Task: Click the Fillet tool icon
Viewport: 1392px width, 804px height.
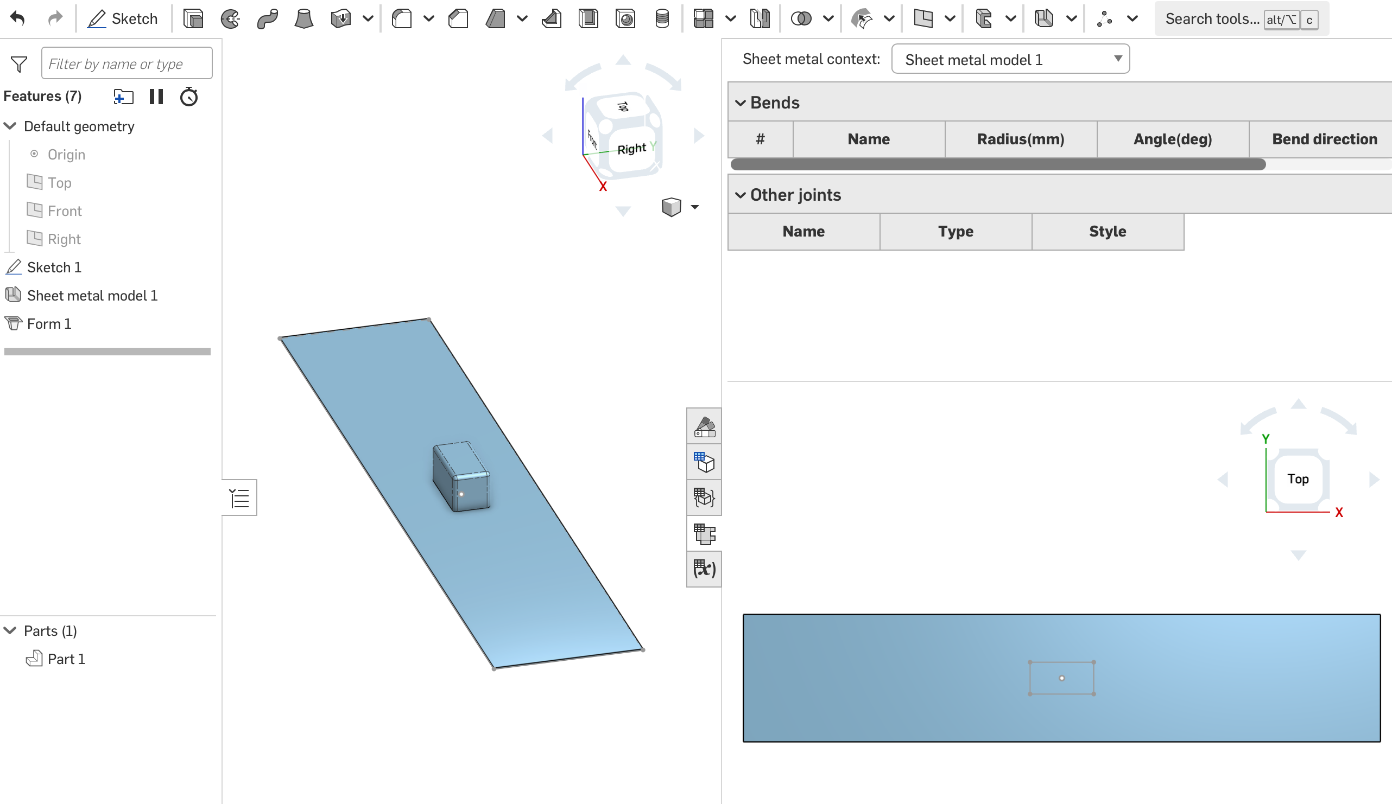Action: pyautogui.click(x=402, y=19)
